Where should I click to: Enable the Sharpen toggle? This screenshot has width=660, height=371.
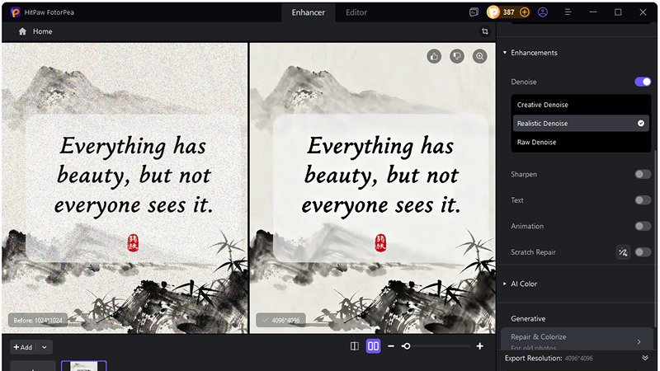[x=643, y=175]
